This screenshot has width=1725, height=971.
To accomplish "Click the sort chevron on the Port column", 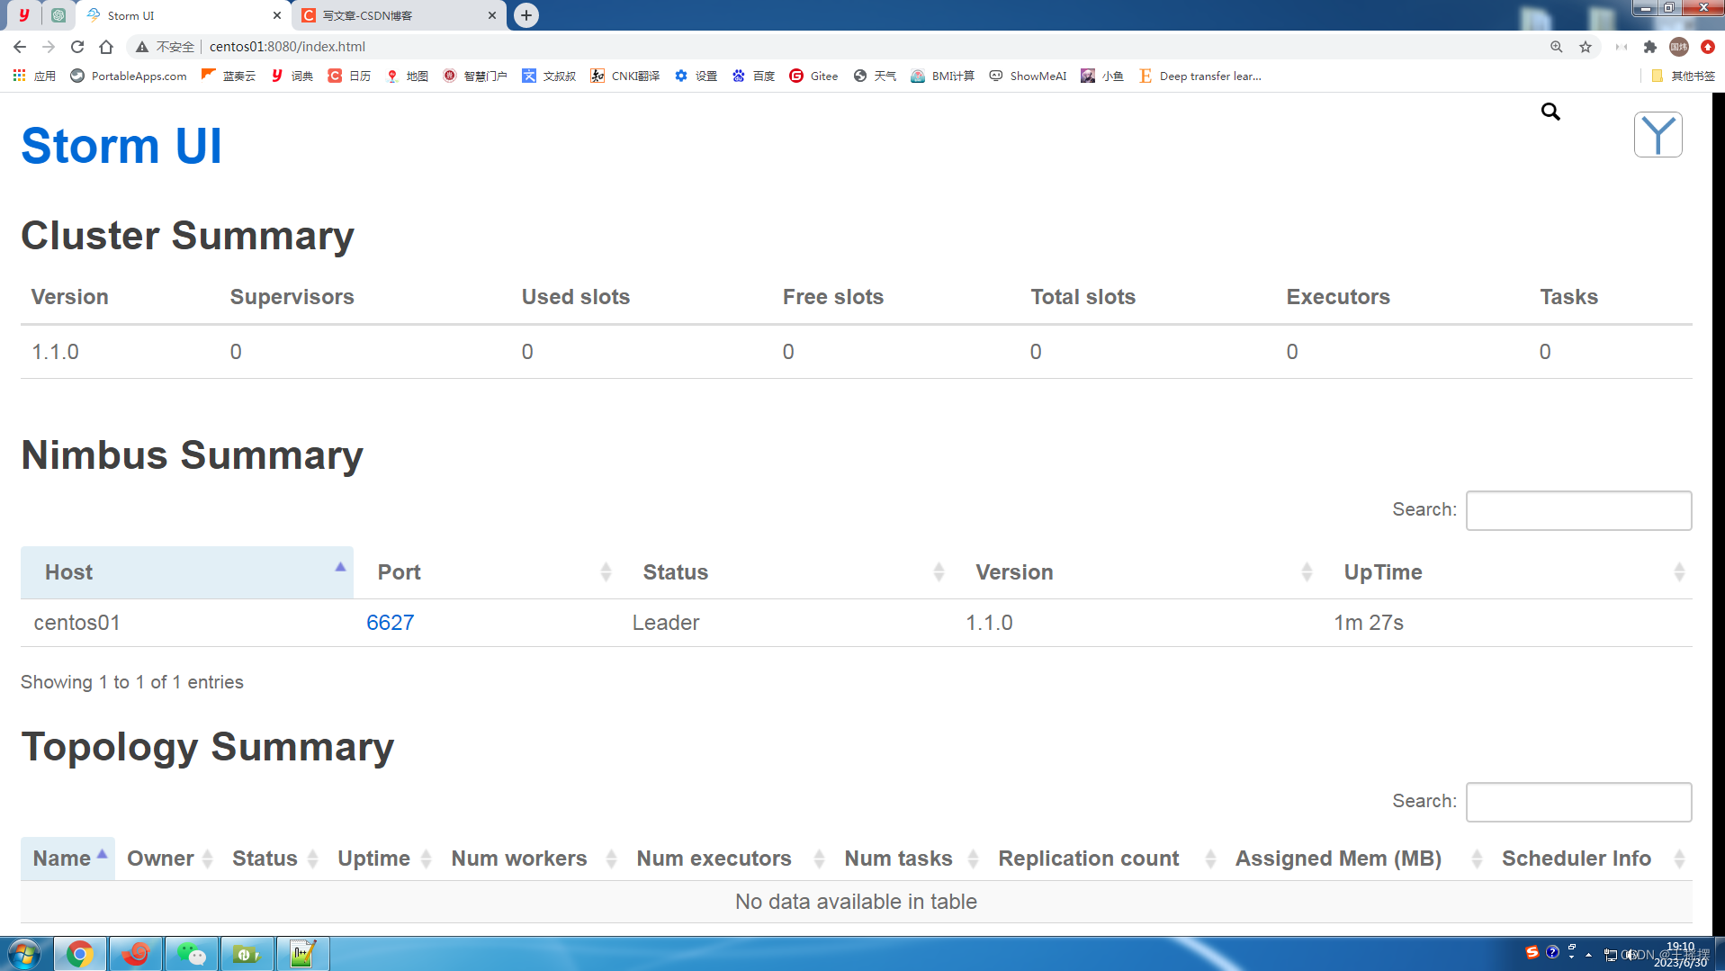I will tap(606, 571).
